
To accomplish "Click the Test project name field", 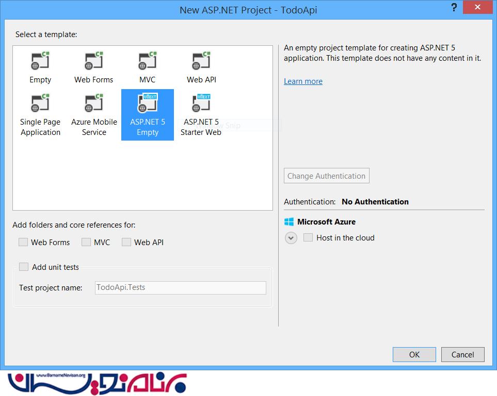I will pyautogui.click(x=181, y=287).
